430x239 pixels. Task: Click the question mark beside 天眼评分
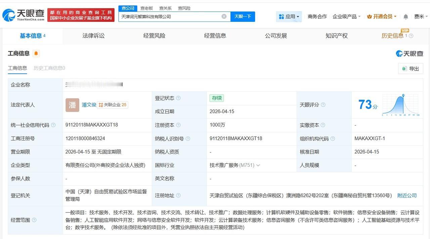(323, 105)
